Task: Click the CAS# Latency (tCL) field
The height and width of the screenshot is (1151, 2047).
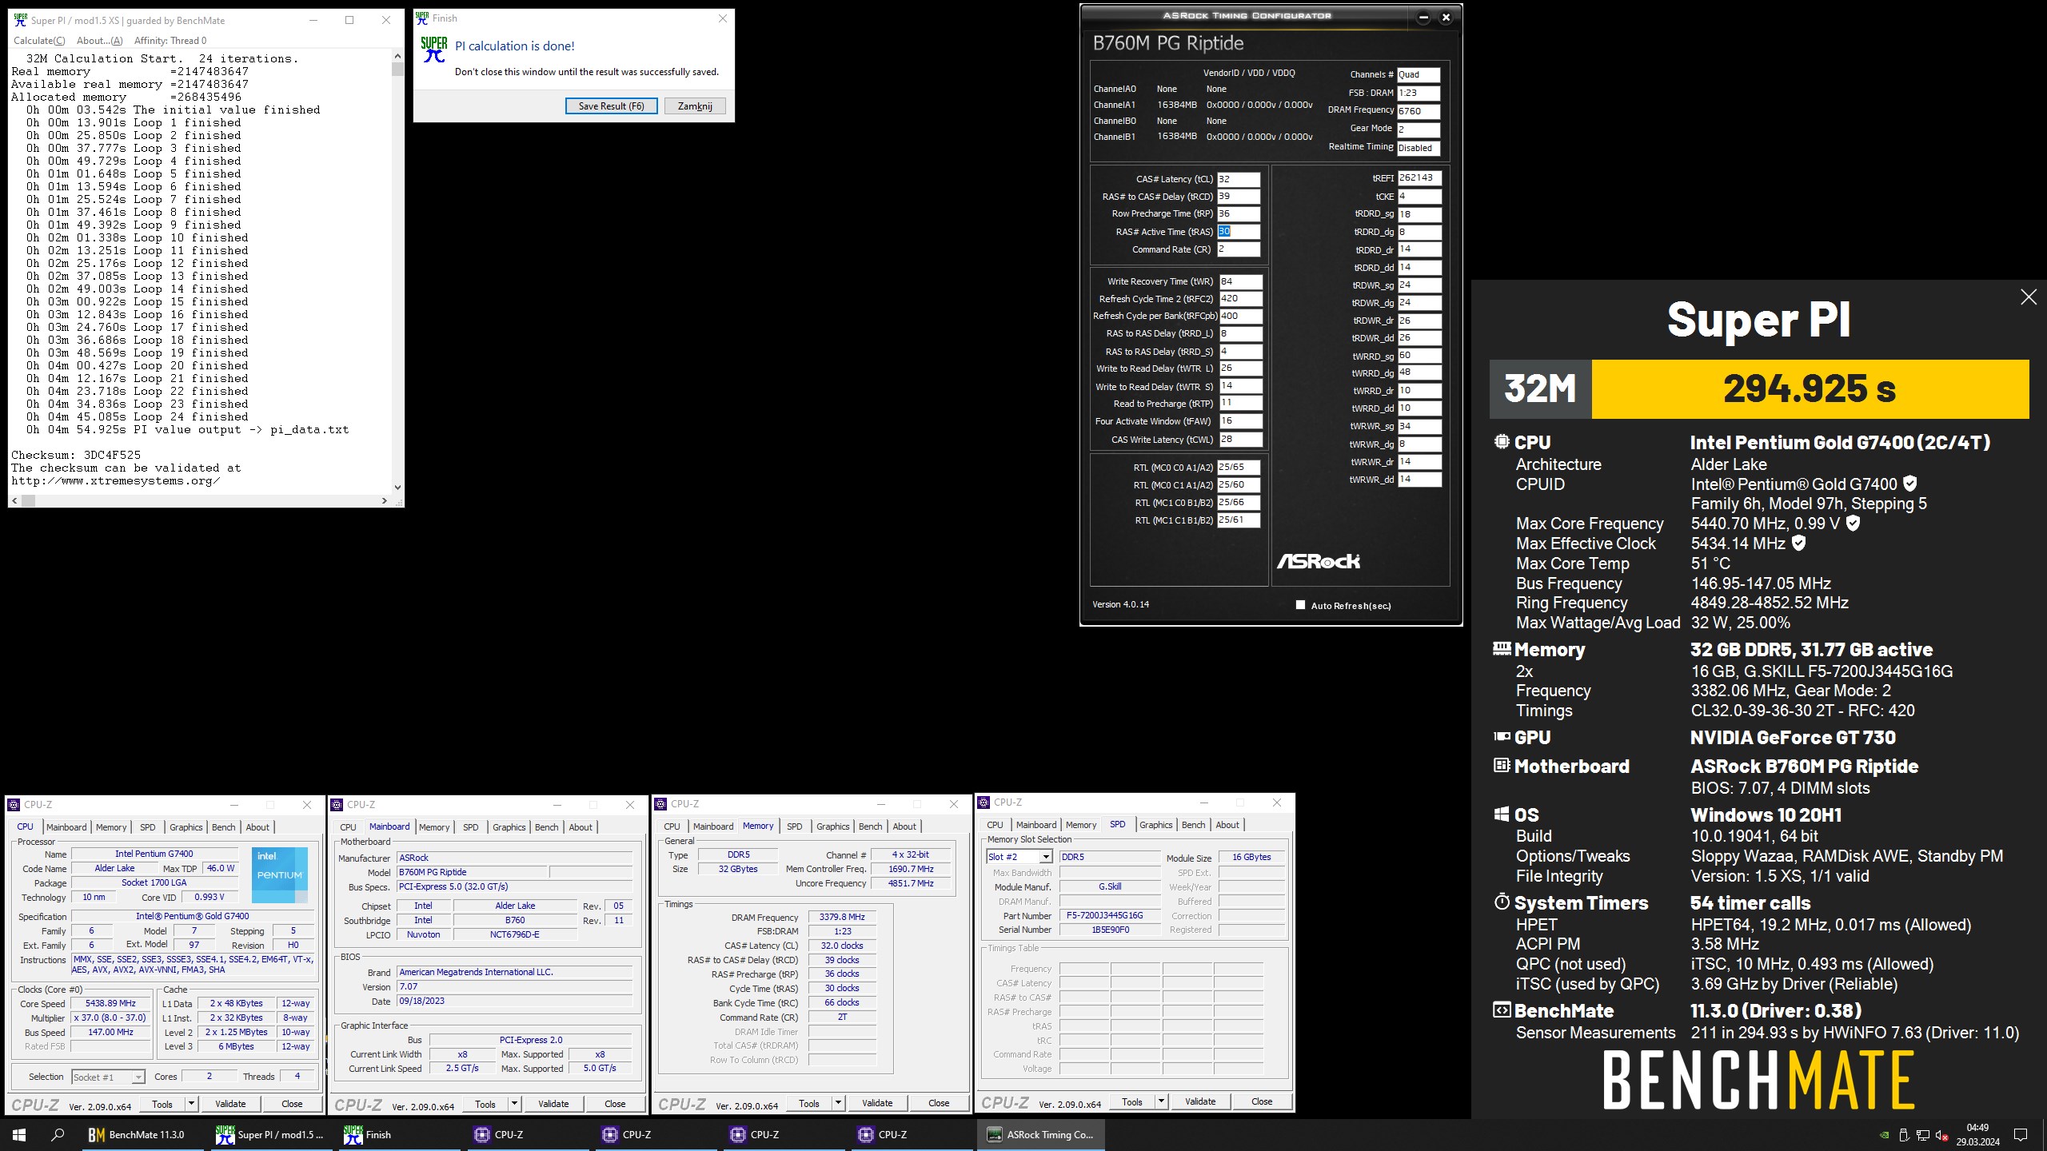Action: (1239, 179)
